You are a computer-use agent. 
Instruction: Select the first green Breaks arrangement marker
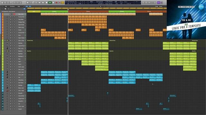[x=54, y=11]
